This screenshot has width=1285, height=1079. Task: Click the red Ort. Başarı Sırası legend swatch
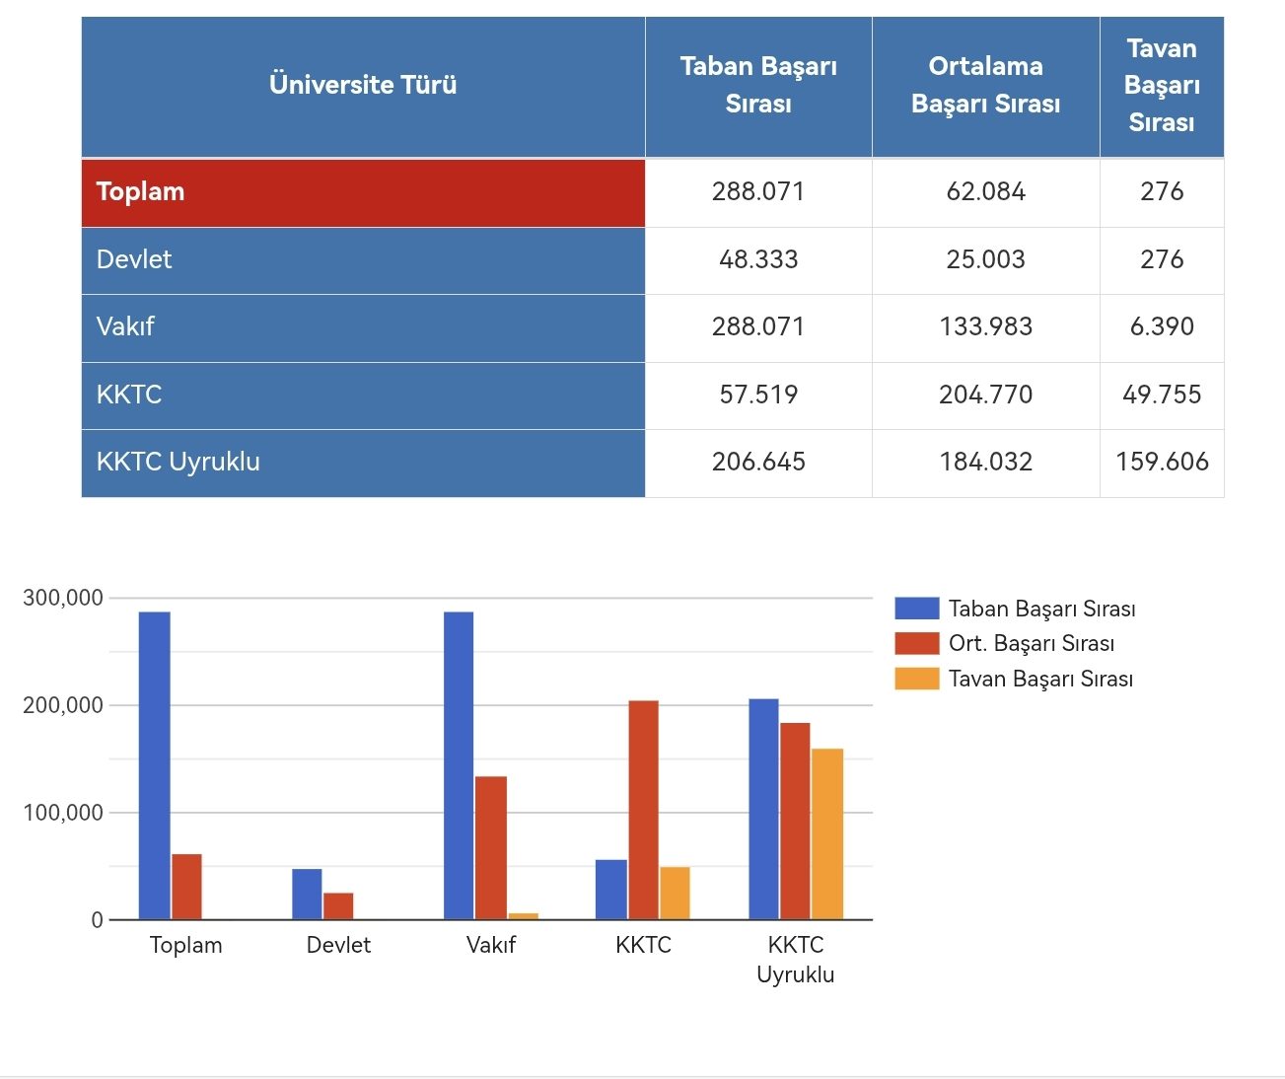[916, 643]
